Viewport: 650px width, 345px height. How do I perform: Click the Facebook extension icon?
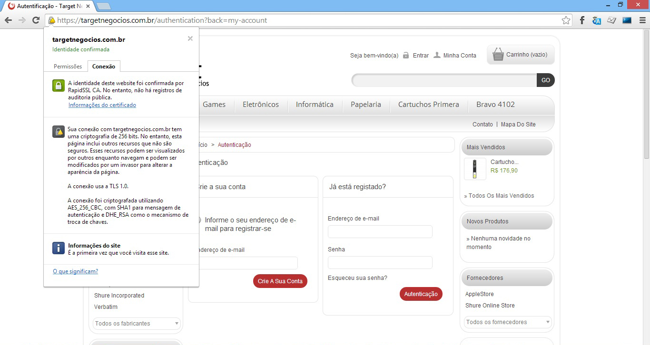click(x=582, y=20)
